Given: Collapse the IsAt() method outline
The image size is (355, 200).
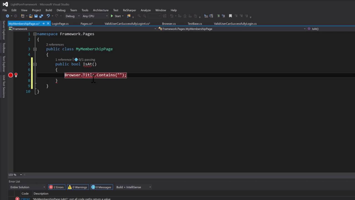Looking at the screenshot, I should click(x=35, y=64).
